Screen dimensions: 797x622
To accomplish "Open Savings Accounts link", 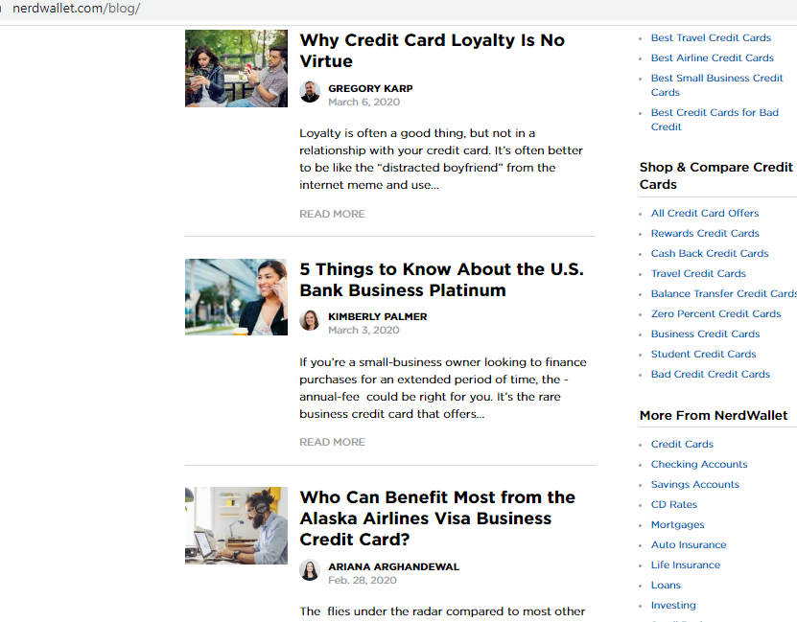I will click(x=695, y=484).
